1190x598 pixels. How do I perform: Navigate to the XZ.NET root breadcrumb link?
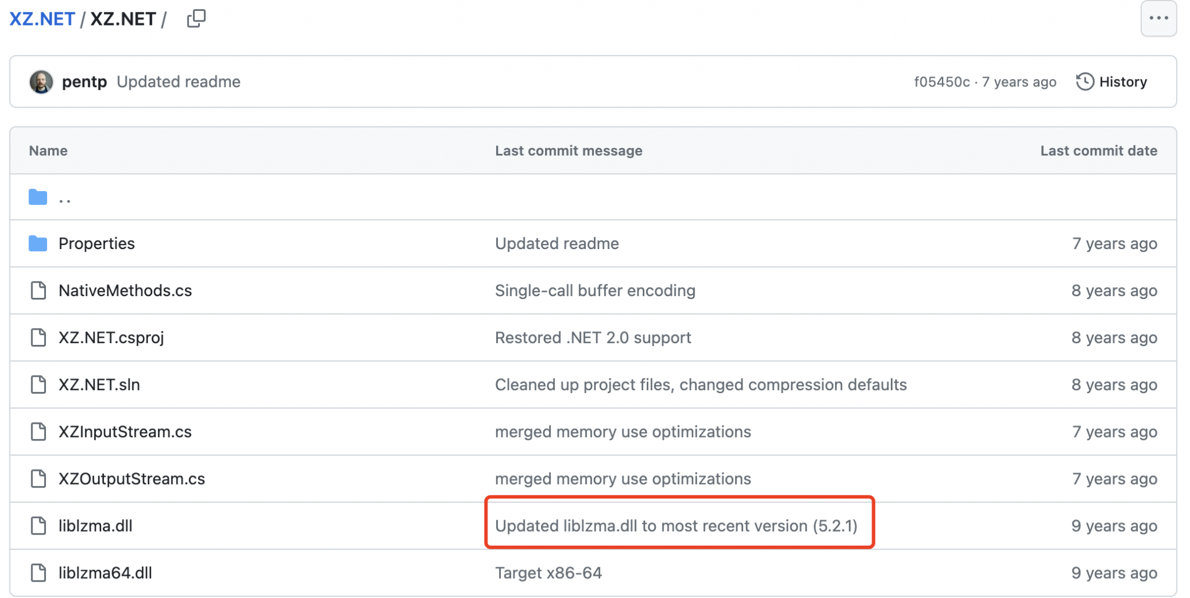[x=42, y=19]
